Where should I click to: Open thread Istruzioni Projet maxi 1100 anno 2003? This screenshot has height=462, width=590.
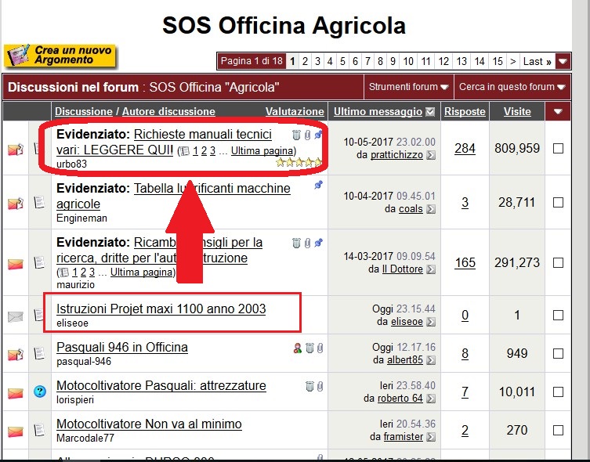click(x=161, y=309)
